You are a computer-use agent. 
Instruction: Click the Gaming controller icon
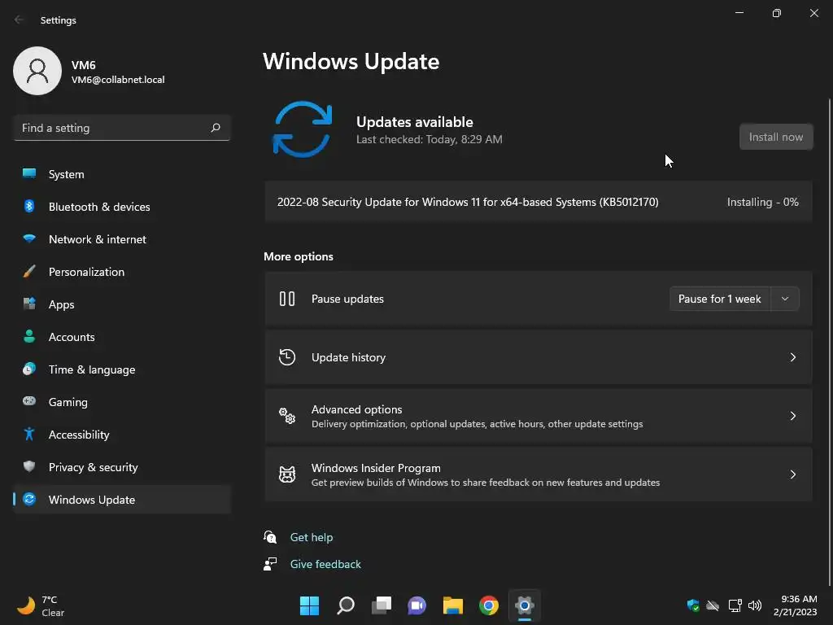click(29, 401)
